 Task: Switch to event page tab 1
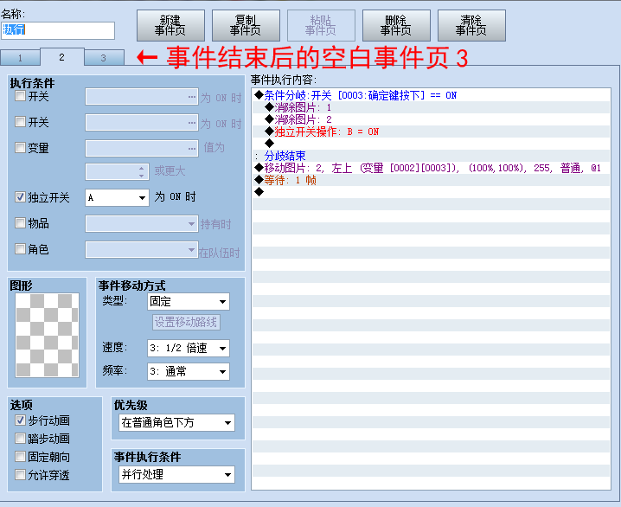[20, 58]
